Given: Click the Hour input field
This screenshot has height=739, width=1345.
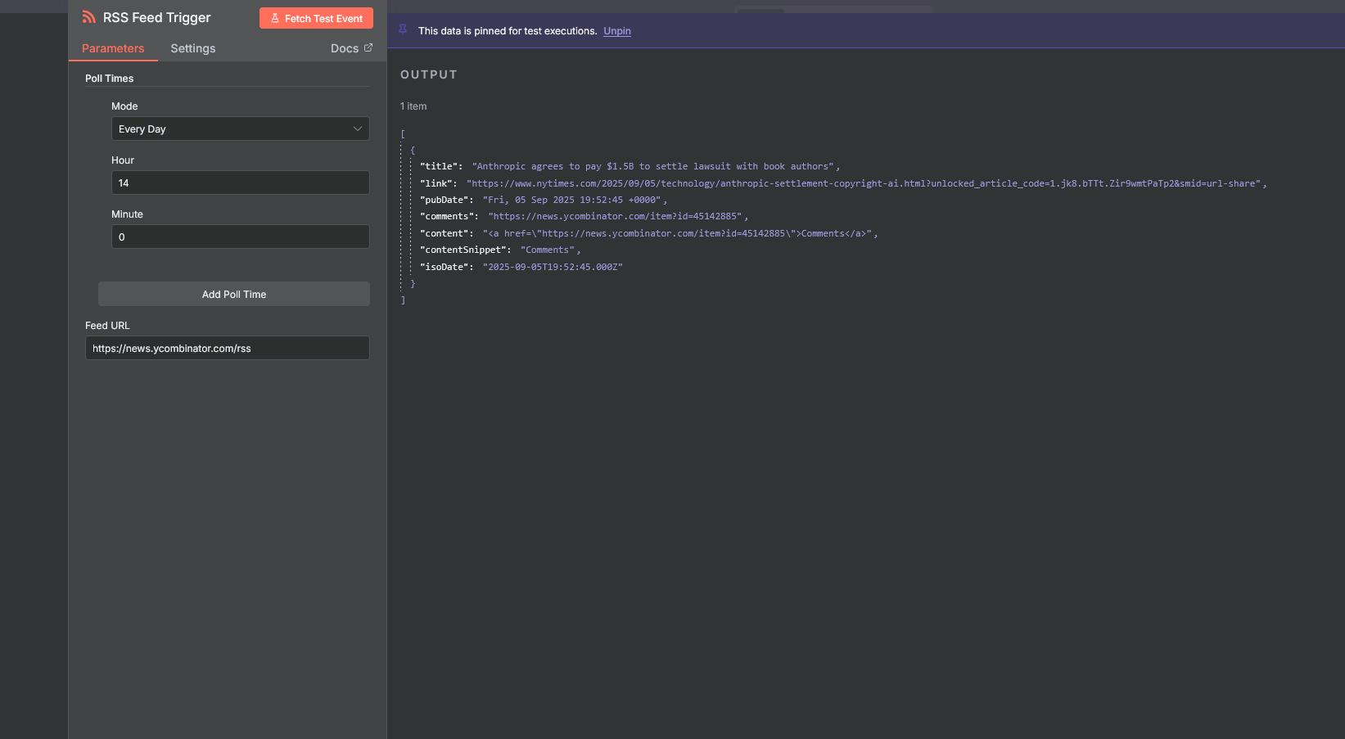Looking at the screenshot, I should pos(240,182).
